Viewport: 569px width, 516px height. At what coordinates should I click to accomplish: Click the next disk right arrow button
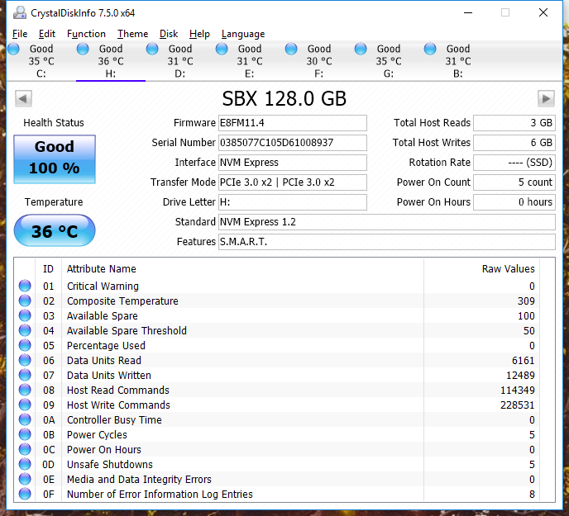(546, 99)
